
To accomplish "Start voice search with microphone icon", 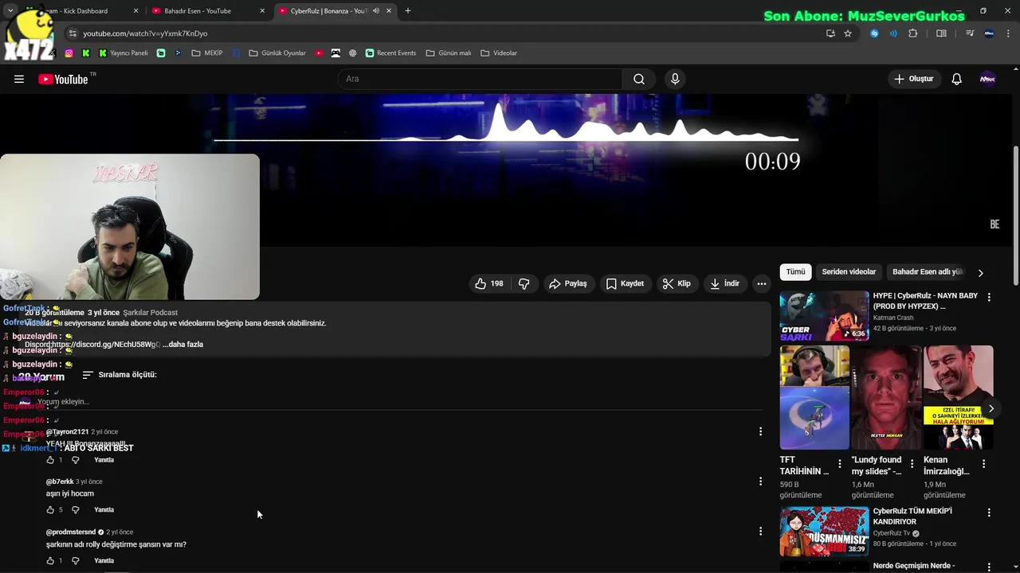I will 675,79.
